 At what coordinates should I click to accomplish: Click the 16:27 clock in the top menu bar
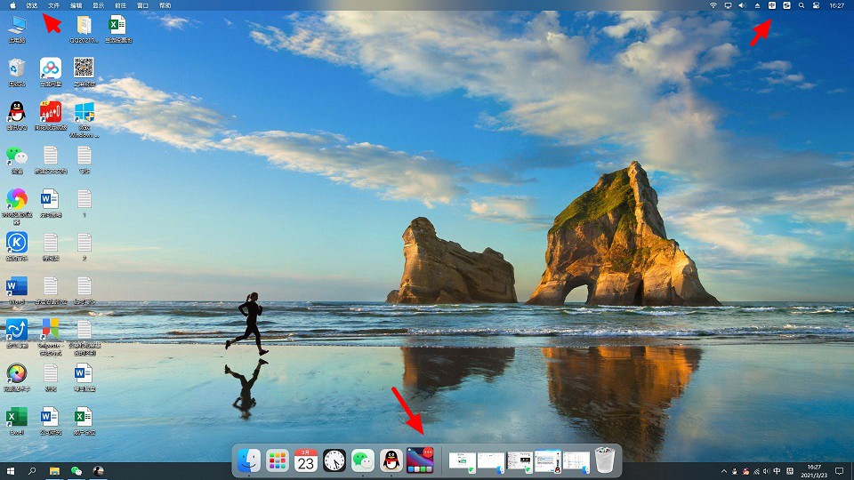click(837, 5)
